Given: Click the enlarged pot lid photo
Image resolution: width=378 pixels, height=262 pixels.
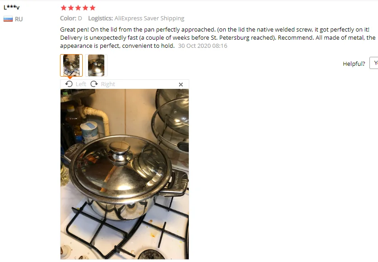Looking at the screenshot, I should point(125,174).
